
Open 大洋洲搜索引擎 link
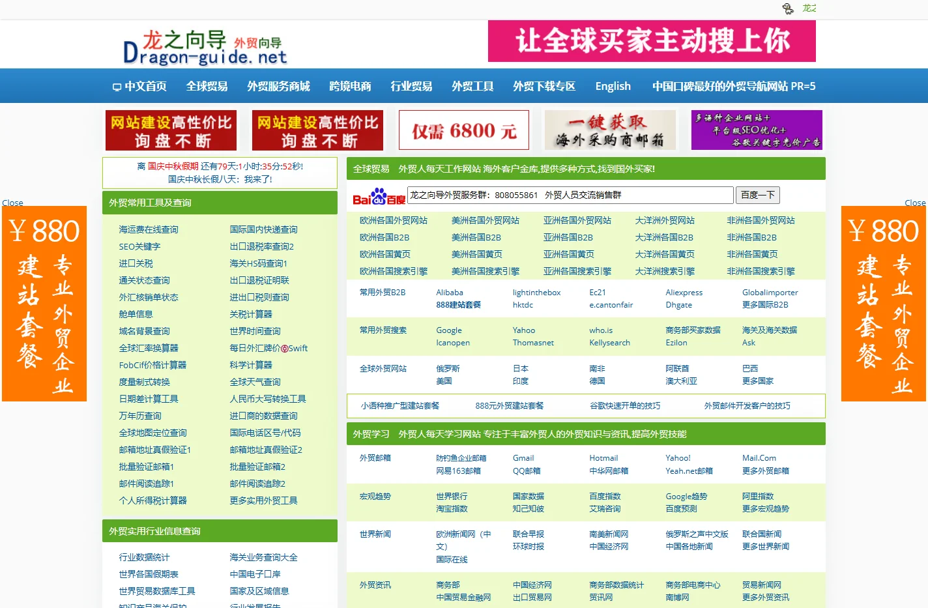[665, 271]
